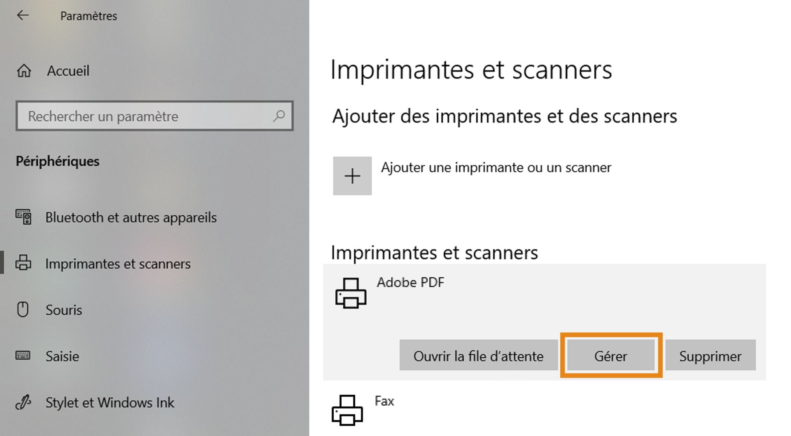
Task: Select Souris in the sidebar
Action: 64,310
